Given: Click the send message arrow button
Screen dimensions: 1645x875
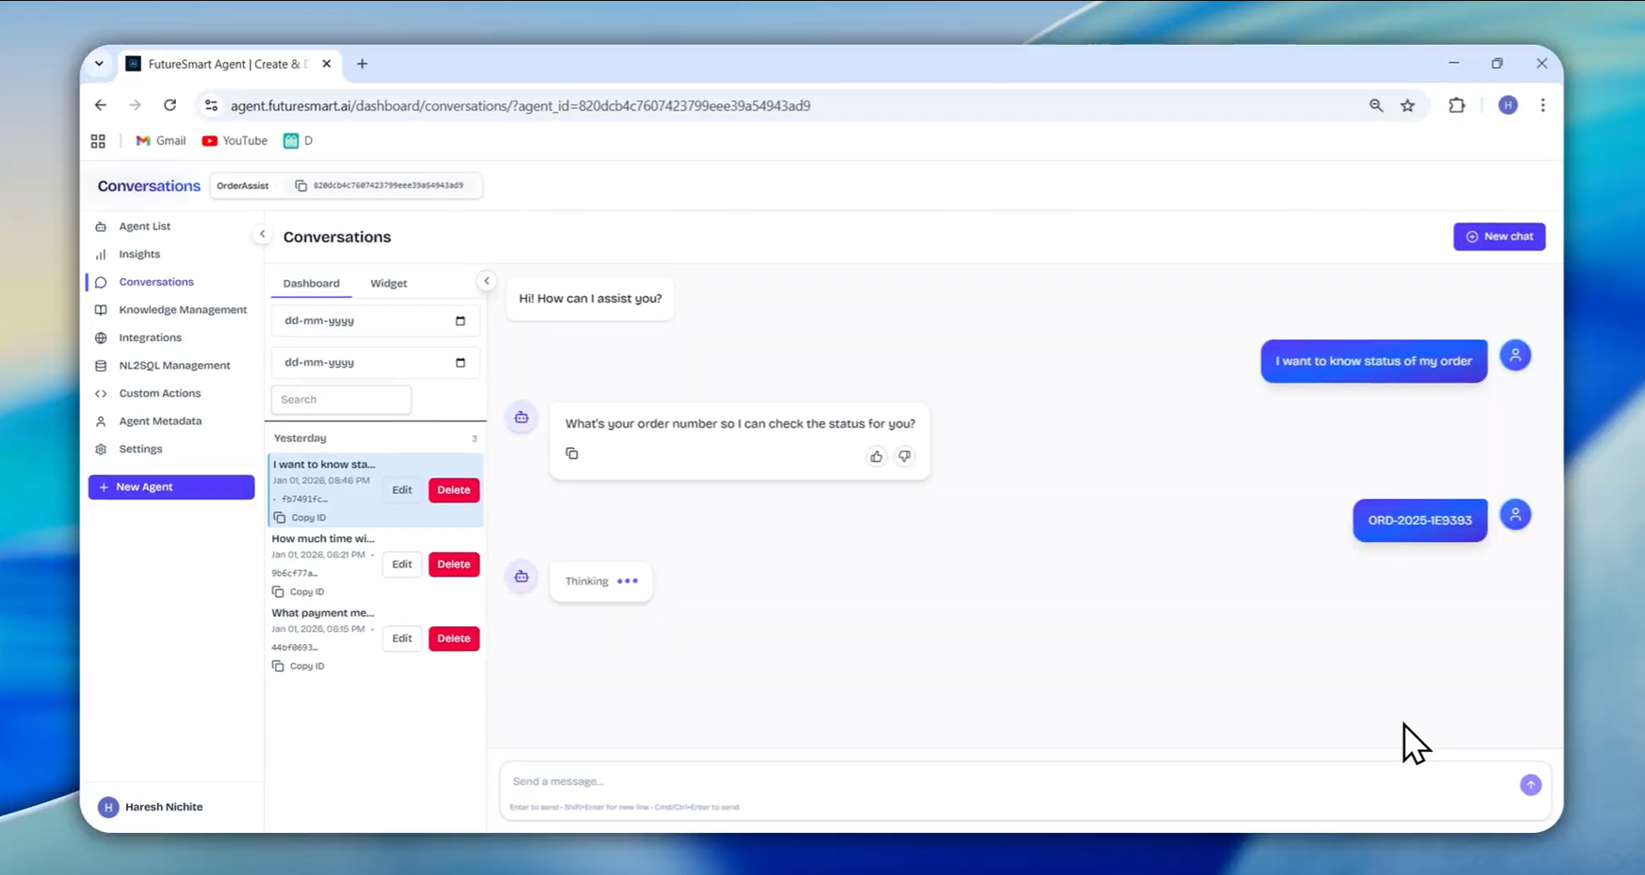Looking at the screenshot, I should point(1530,785).
